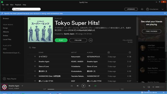The height and width of the screenshot is (94, 167).
Task: Add 優しくしないで'94 to your music
Action: tap(35, 81)
